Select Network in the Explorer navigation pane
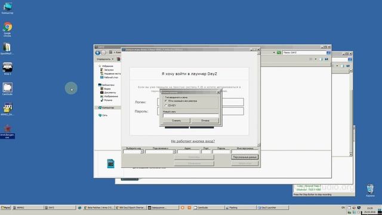Viewport: 382px width, 215px height. click(103, 115)
